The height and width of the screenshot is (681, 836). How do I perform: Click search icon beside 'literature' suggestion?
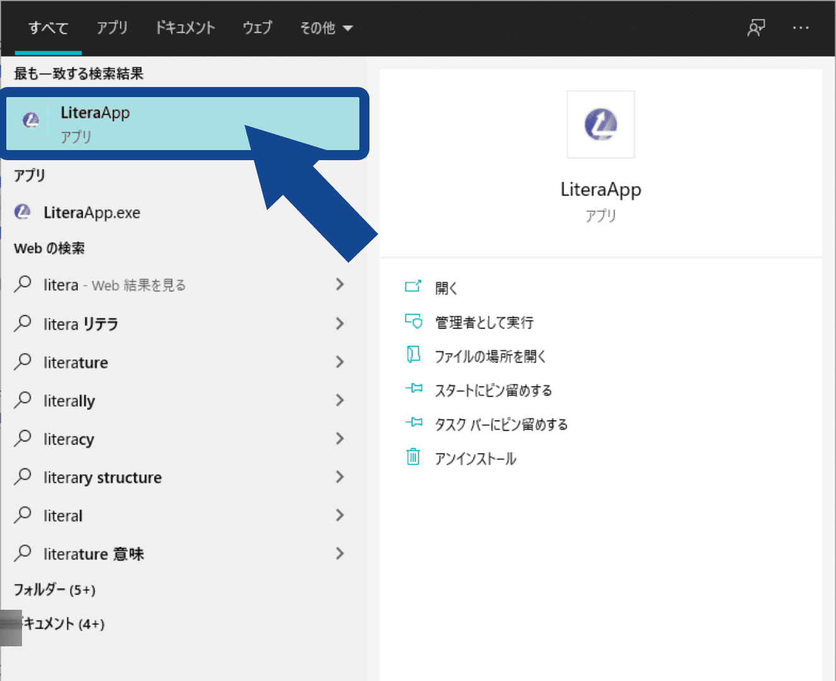point(23,361)
